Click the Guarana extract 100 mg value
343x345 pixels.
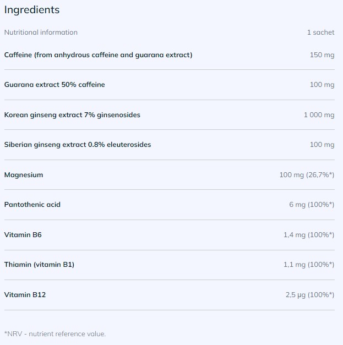322,85
